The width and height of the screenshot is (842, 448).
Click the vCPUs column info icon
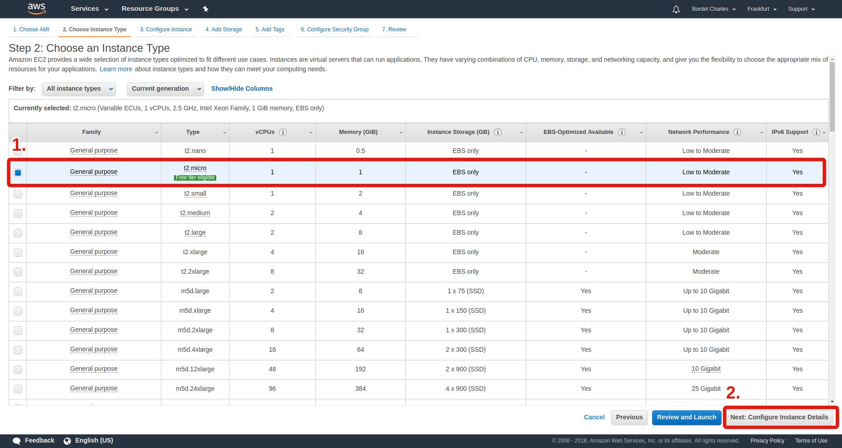tap(283, 133)
